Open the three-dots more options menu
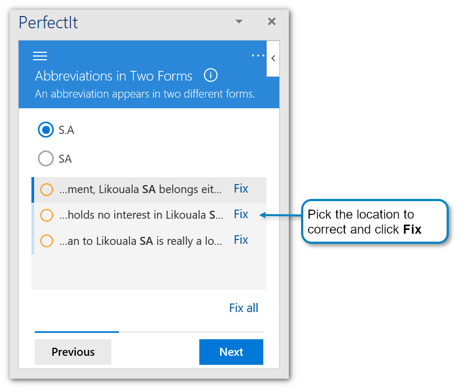The image size is (461, 391). (258, 55)
